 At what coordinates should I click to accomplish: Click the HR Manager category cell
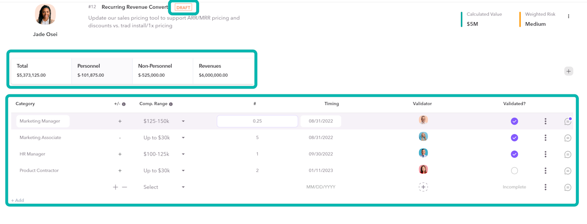(33, 154)
